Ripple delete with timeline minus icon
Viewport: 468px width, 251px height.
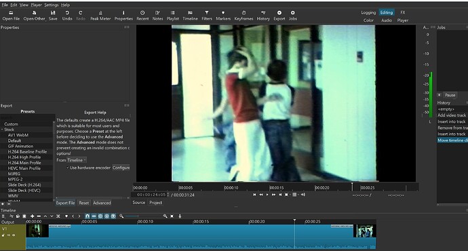39,216
